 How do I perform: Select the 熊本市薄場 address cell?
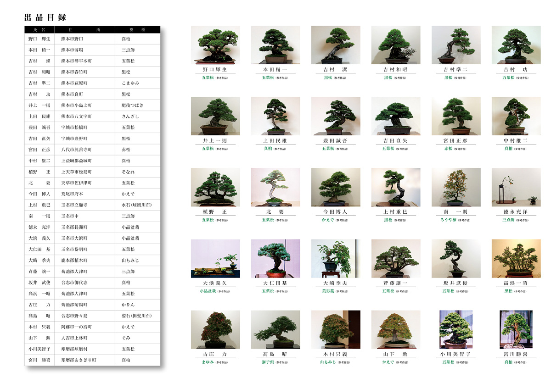(x=72, y=50)
